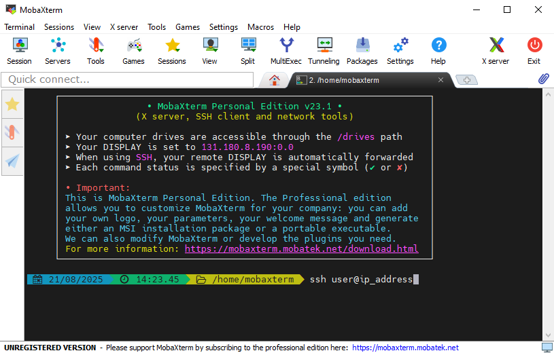Open the Packages toolbar icon
Viewport: 554px width, 353px height.
362,51
